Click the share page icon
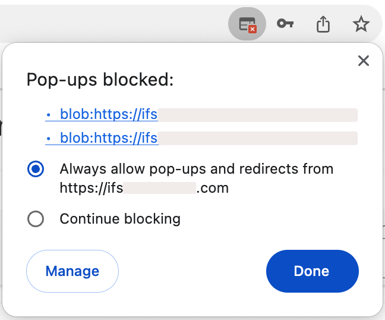The image size is (385, 320). pos(323,24)
